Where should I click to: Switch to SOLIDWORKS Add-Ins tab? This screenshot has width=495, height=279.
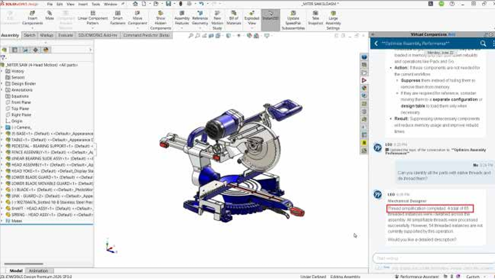[98, 35]
